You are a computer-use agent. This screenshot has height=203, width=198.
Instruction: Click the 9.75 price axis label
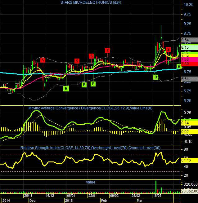(187, 14)
